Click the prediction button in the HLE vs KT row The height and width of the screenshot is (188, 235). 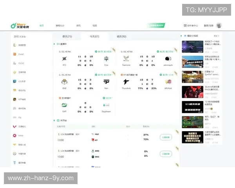(x=166, y=137)
